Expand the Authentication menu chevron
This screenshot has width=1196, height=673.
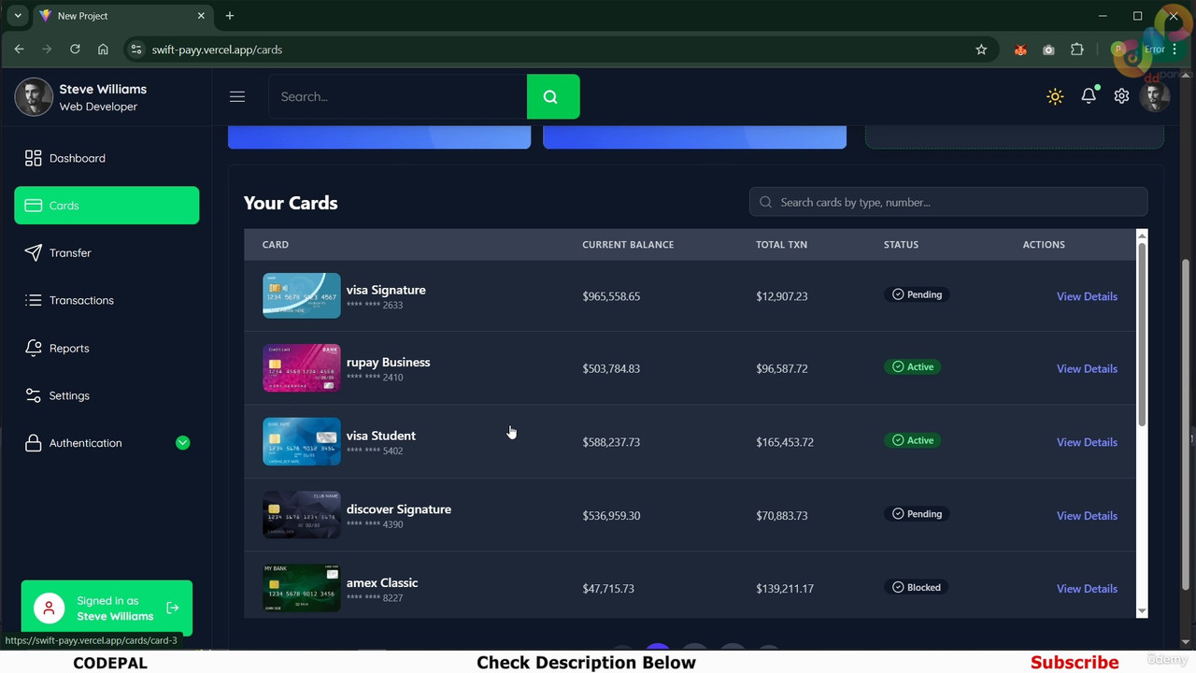click(x=183, y=443)
